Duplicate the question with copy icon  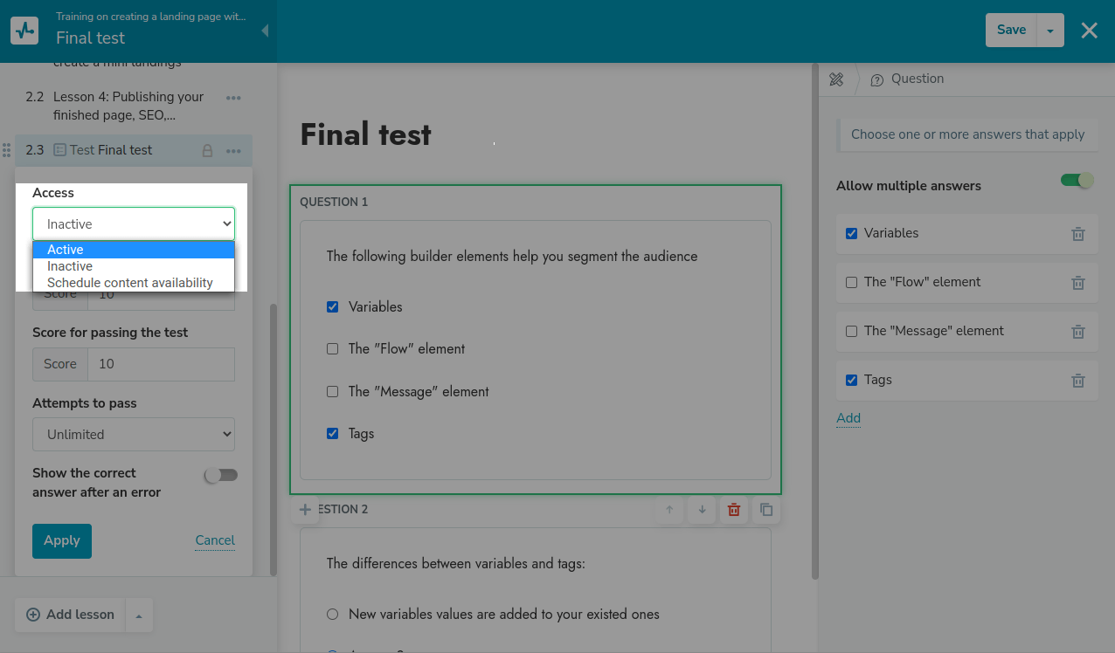[766, 510]
